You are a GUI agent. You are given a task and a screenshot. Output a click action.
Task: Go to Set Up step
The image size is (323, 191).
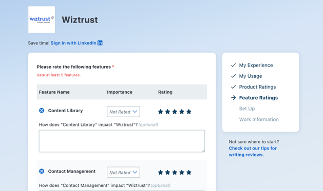[x=247, y=109]
